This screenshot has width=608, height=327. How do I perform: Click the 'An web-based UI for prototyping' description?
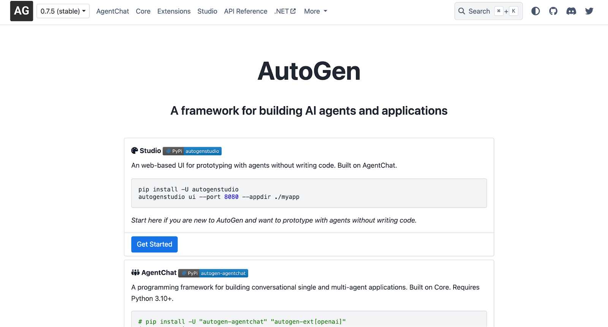[264, 165]
